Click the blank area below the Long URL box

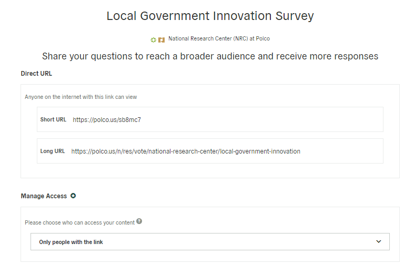(x=210, y=170)
